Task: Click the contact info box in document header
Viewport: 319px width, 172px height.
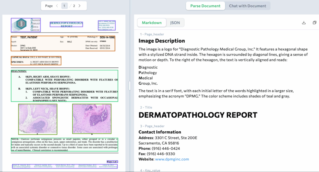Action: pos(107,25)
